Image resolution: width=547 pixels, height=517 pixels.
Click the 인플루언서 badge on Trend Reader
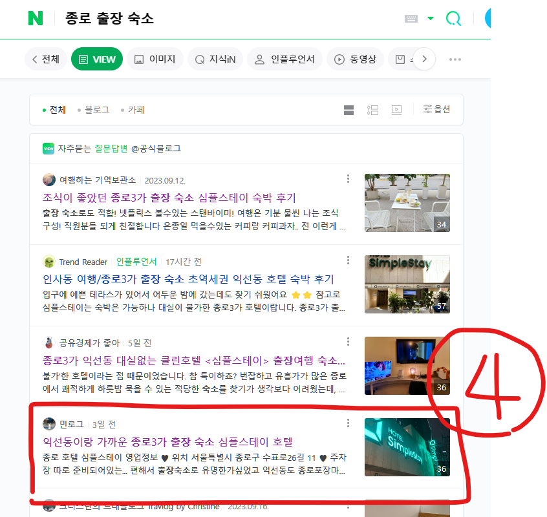click(136, 262)
